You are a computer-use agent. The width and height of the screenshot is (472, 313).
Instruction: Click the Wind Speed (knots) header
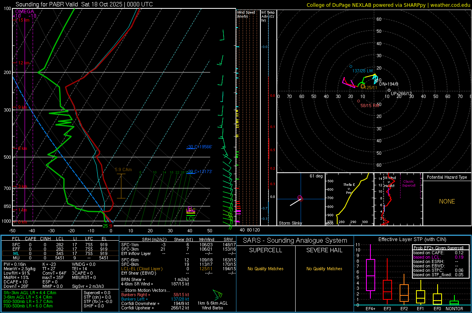click(246, 14)
